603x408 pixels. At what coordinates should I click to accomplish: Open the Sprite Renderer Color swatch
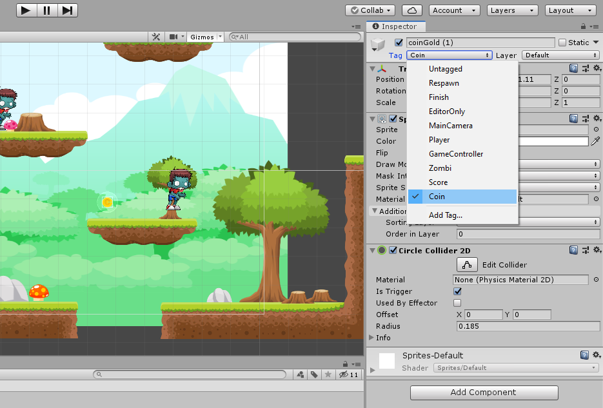pos(553,141)
